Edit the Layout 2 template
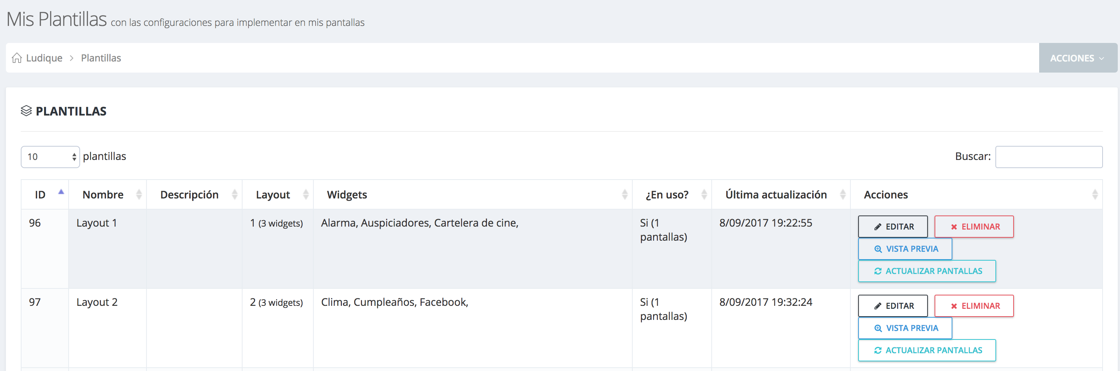This screenshot has height=371, width=1120. coord(893,305)
